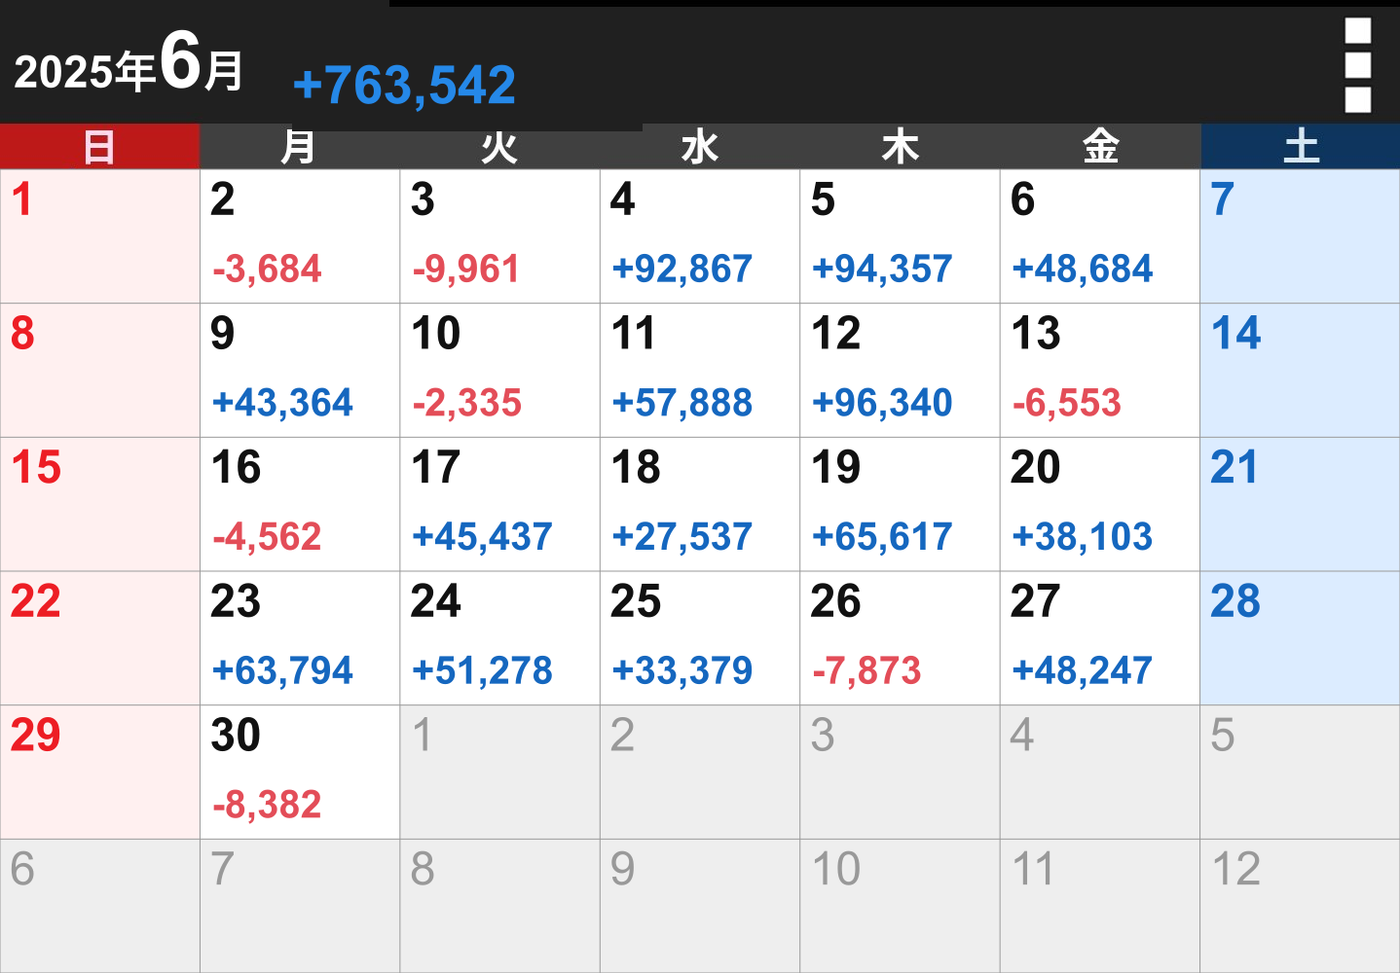Select Sunday June 15 cell
The image size is (1400, 973).
point(100,504)
